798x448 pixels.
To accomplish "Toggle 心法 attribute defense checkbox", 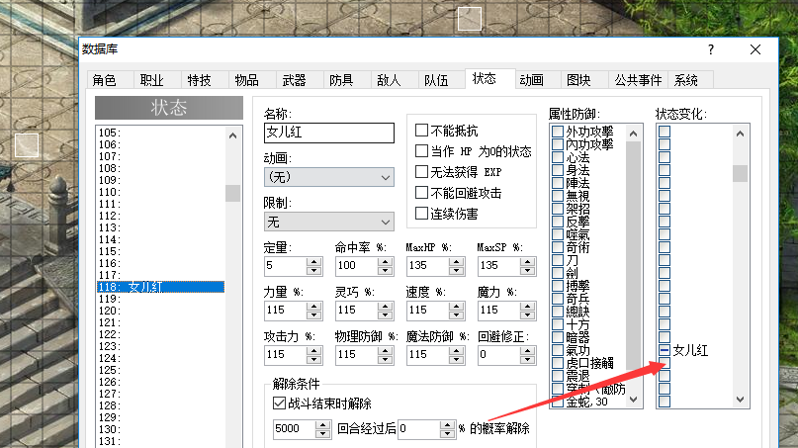I will click(558, 157).
